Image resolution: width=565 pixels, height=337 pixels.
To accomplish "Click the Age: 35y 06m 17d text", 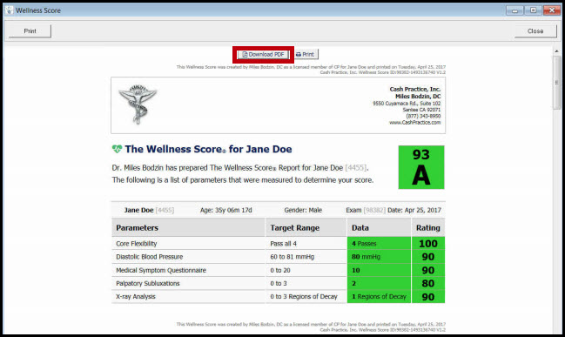I will coord(226,210).
